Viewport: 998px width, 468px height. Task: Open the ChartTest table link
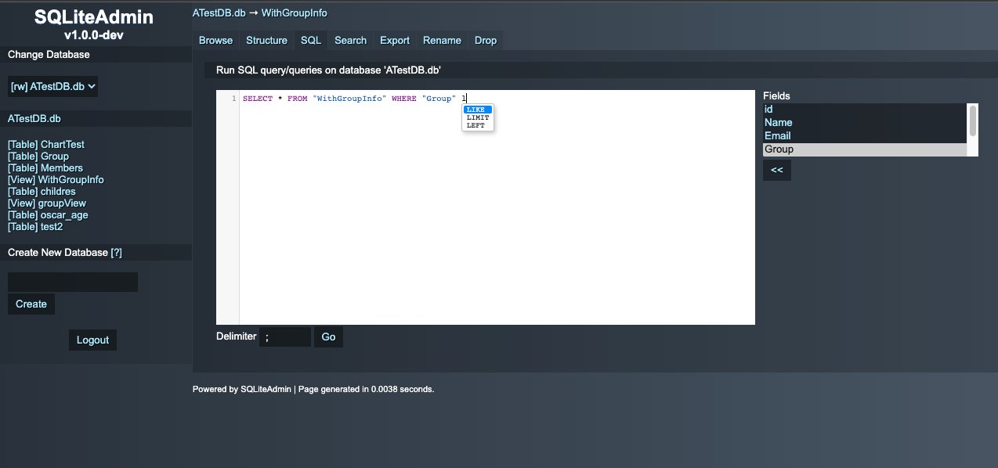coord(46,144)
